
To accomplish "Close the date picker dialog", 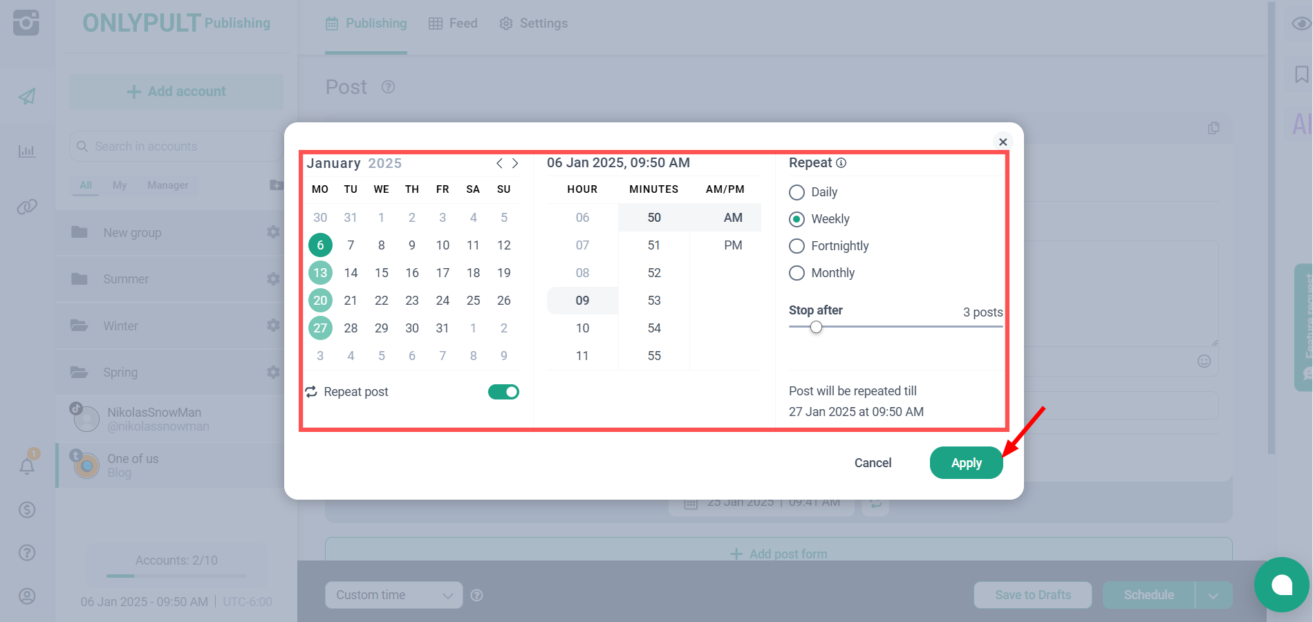I will (1003, 142).
